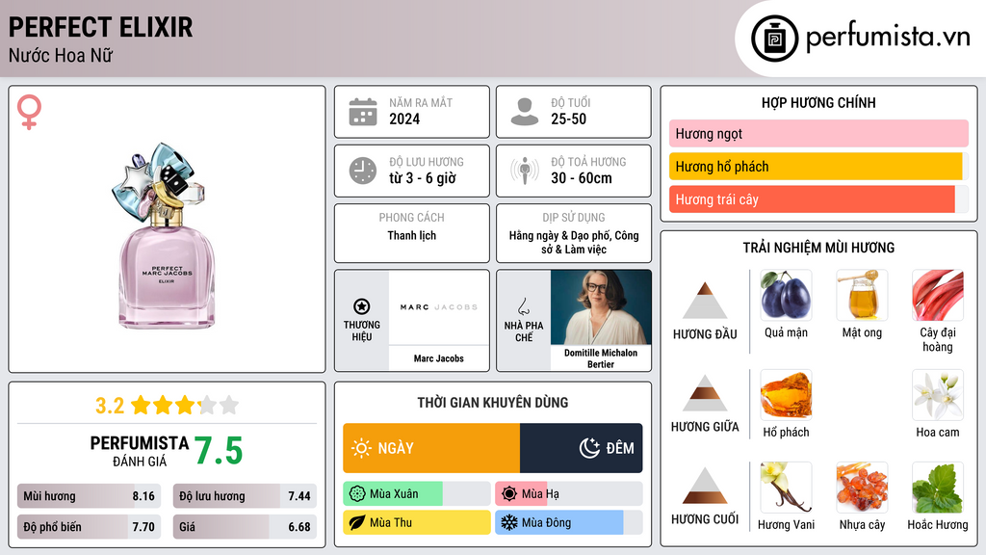986x555 pixels.
Task: Click the Hằng ngày & Dạo phố occasion text
Action: coord(574,242)
